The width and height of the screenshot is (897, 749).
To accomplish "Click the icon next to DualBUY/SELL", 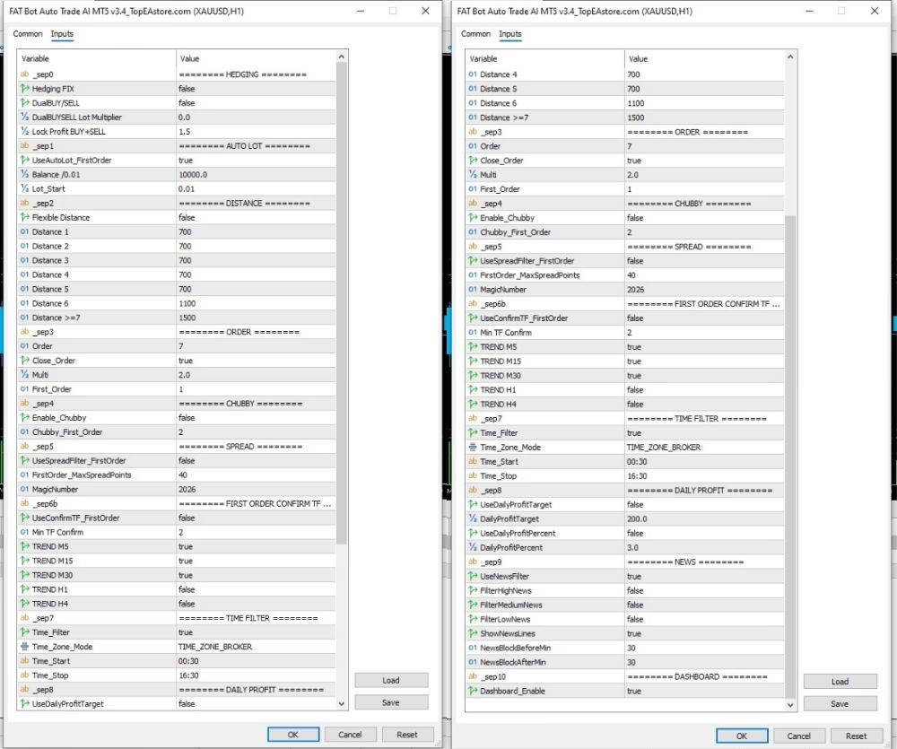I will point(24,103).
